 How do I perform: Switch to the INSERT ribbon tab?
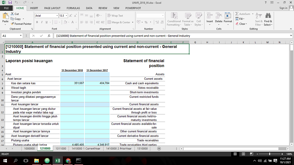coord(34,8)
